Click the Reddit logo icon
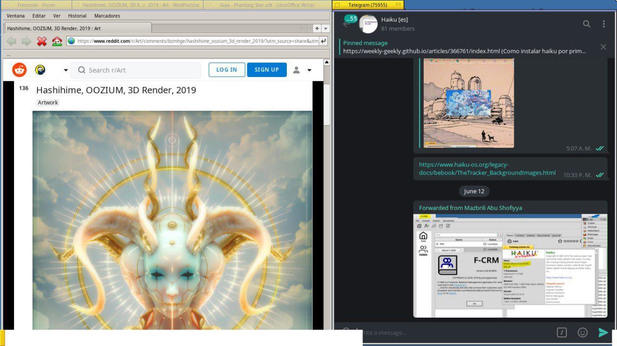Viewport: 617px width, 346px height. [x=19, y=70]
